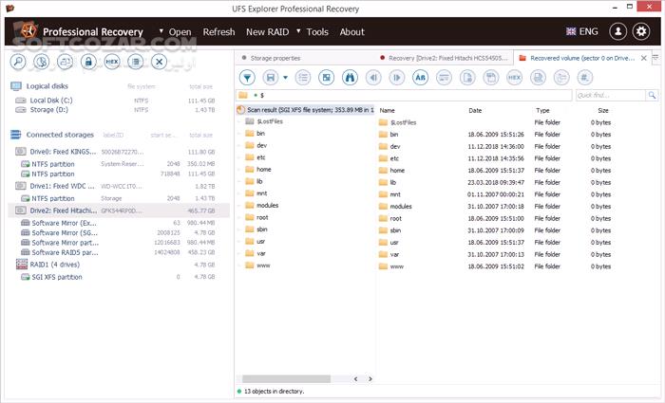Screen dimensions: 665x403
Task: Click the 13 objects in directory status text
Action: click(x=274, y=392)
